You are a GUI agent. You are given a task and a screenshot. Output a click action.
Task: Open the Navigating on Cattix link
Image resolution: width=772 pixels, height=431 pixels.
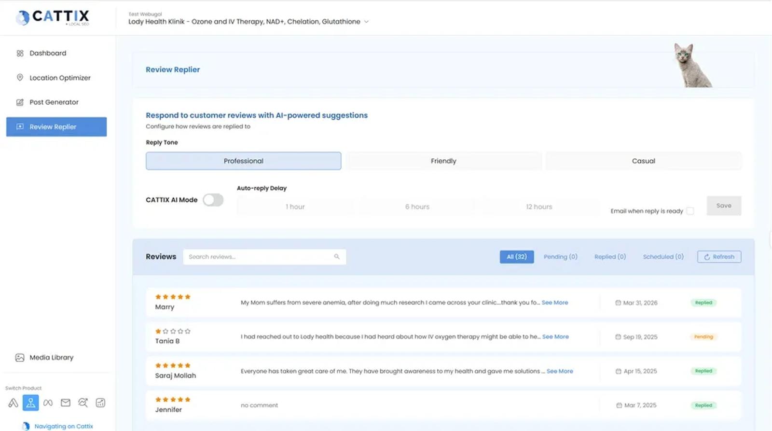click(x=64, y=426)
